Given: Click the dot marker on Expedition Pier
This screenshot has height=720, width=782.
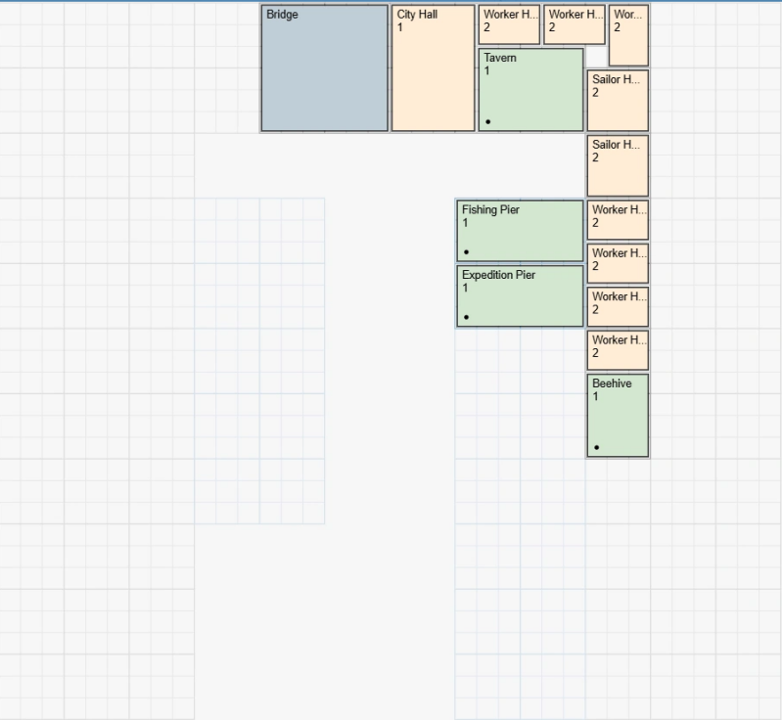Looking at the screenshot, I should (466, 317).
